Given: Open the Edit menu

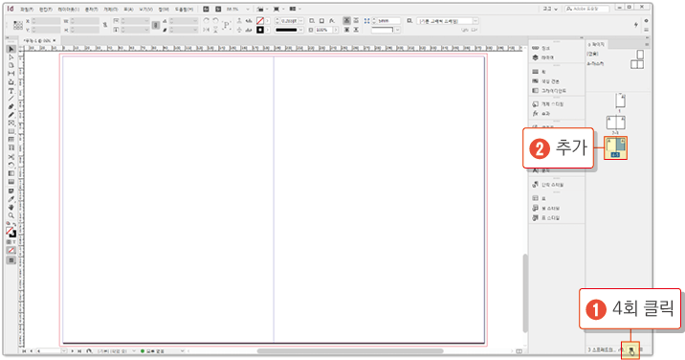Looking at the screenshot, I should [x=45, y=10].
